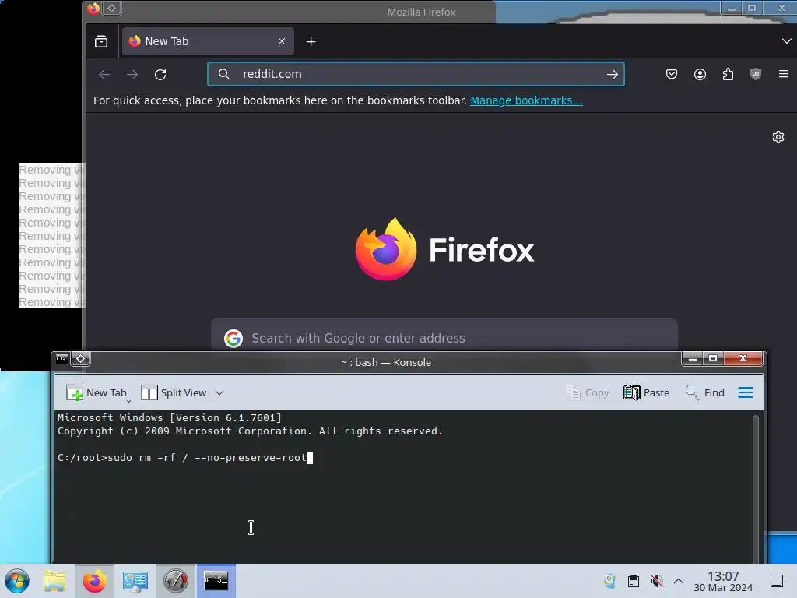Click the go arrow in the address bar
The width and height of the screenshot is (797, 598).
612,74
